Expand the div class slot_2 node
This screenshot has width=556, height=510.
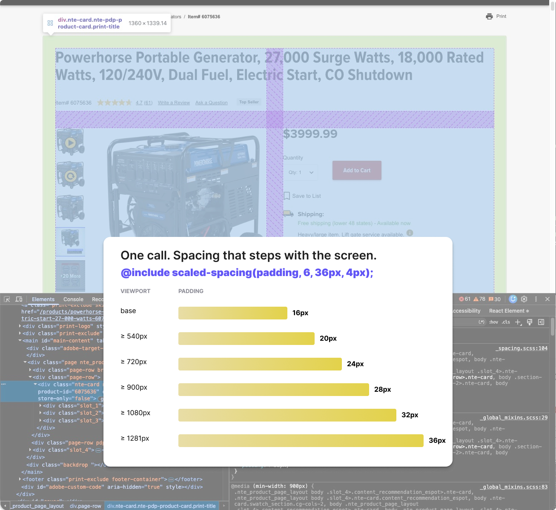tap(40, 413)
